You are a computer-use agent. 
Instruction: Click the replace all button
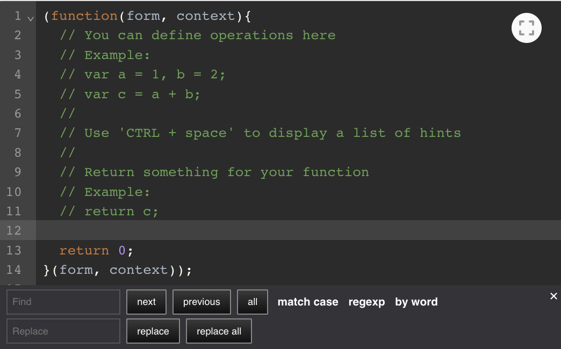click(x=219, y=331)
